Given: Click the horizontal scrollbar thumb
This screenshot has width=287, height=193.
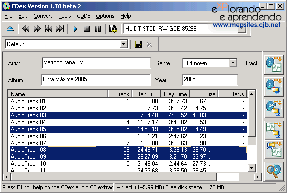Looking at the screenshot, I should 114,177.
